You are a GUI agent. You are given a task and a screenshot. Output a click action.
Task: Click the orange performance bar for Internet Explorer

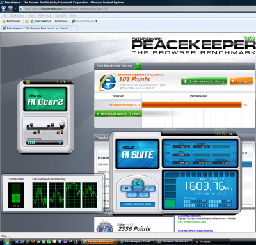coord(191,105)
